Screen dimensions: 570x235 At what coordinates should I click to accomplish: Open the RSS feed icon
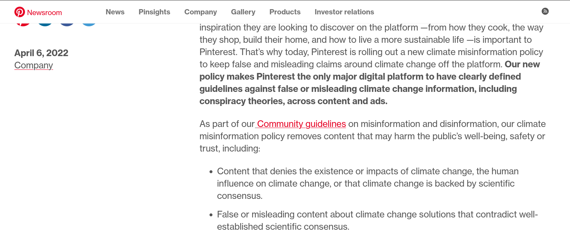[545, 11]
